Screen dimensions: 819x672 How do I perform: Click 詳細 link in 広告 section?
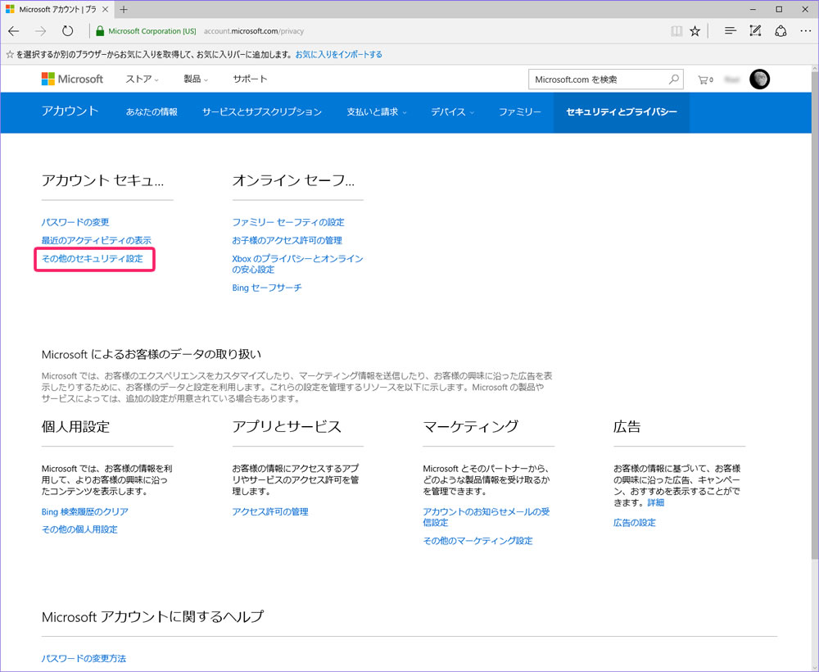(655, 502)
